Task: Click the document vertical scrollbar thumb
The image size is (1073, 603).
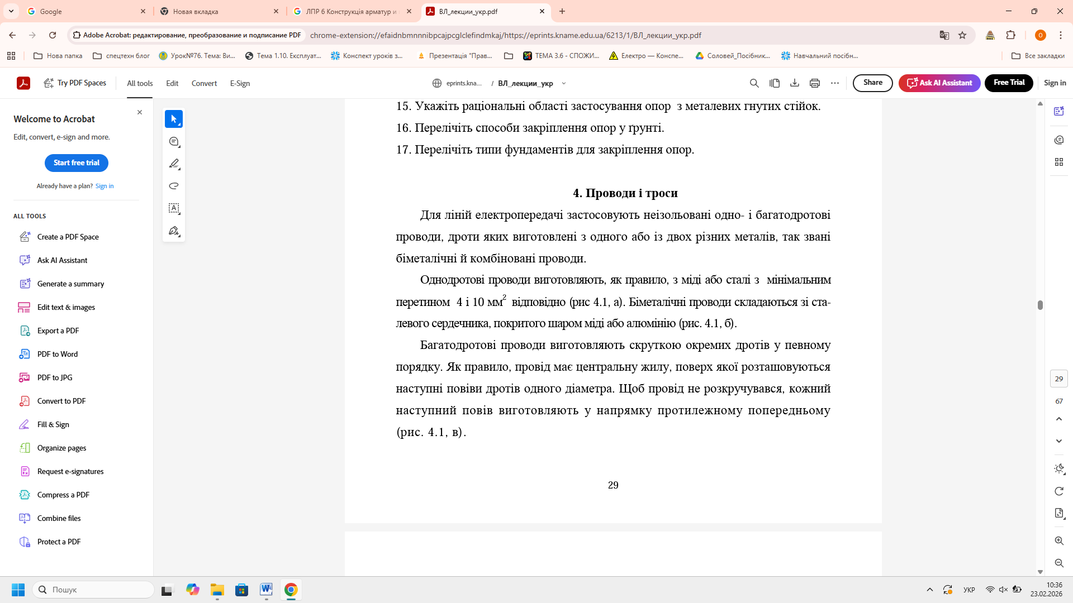Action: pyautogui.click(x=1040, y=305)
